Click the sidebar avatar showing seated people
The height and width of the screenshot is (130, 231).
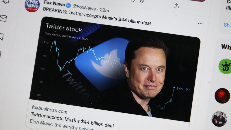click(219, 118)
